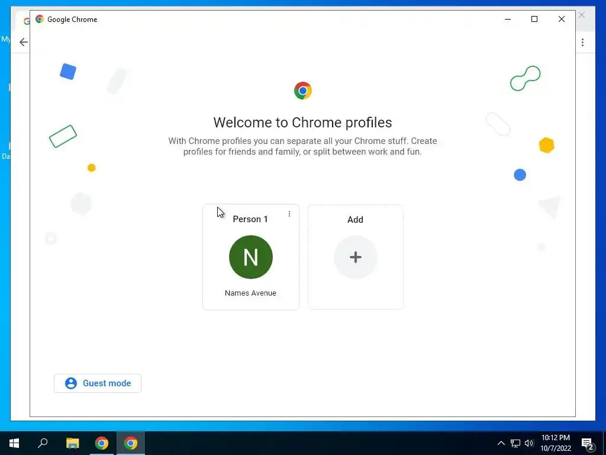
Task: Open the notification center with 2 alerts
Action: [587, 444]
